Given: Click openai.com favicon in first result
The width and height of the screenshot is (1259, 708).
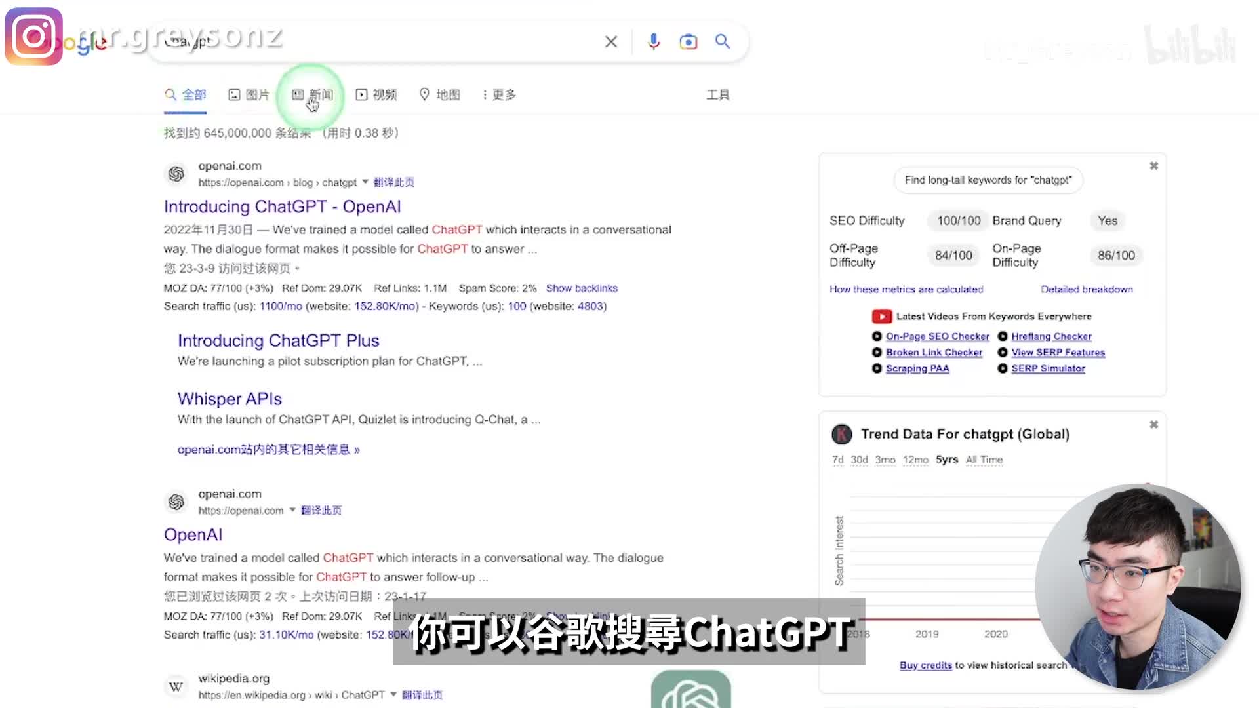Looking at the screenshot, I should (176, 174).
